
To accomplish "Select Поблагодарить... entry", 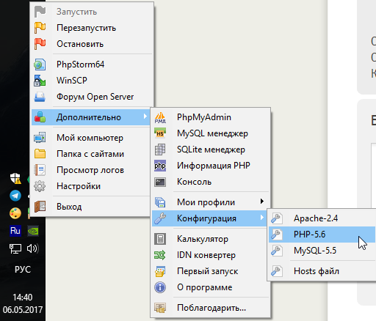I will [211, 308].
